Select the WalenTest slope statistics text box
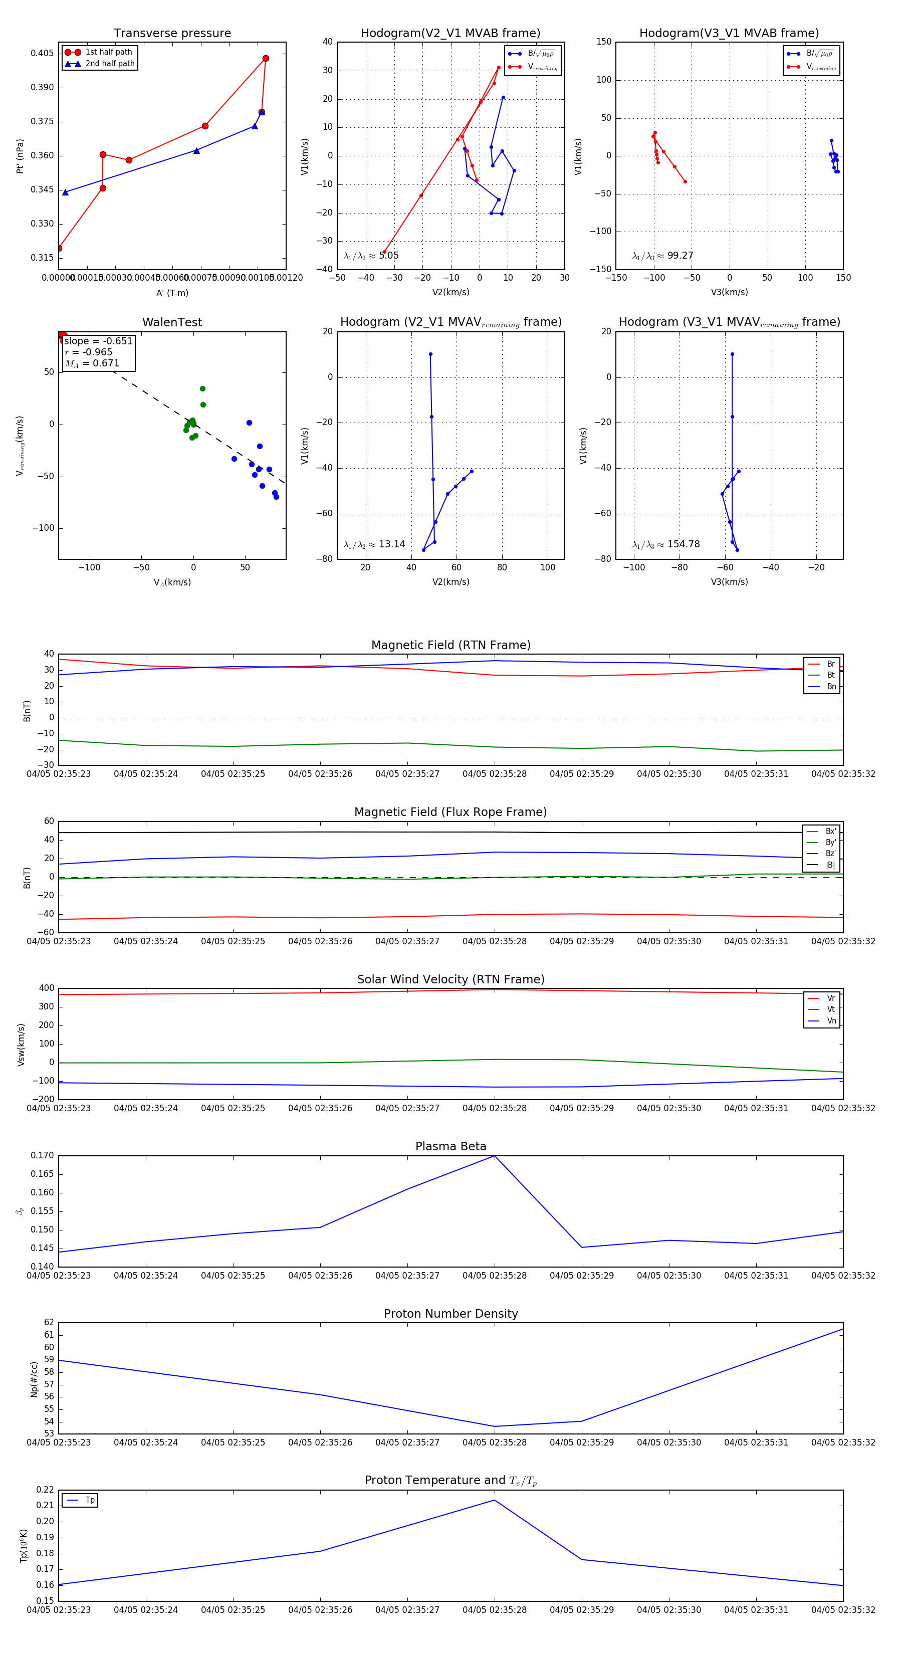 click(x=98, y=352)
